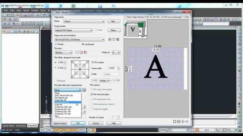The height and width of the screenshot is (136, 243).
Task: Select ncad.ctb in the list
Action: pos(68,105)
